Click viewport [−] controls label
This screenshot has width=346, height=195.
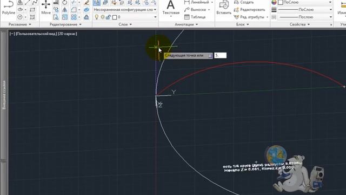[12, 34]
